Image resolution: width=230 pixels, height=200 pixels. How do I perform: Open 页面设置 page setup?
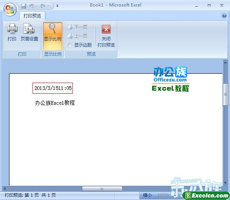[x=29, y=33]
